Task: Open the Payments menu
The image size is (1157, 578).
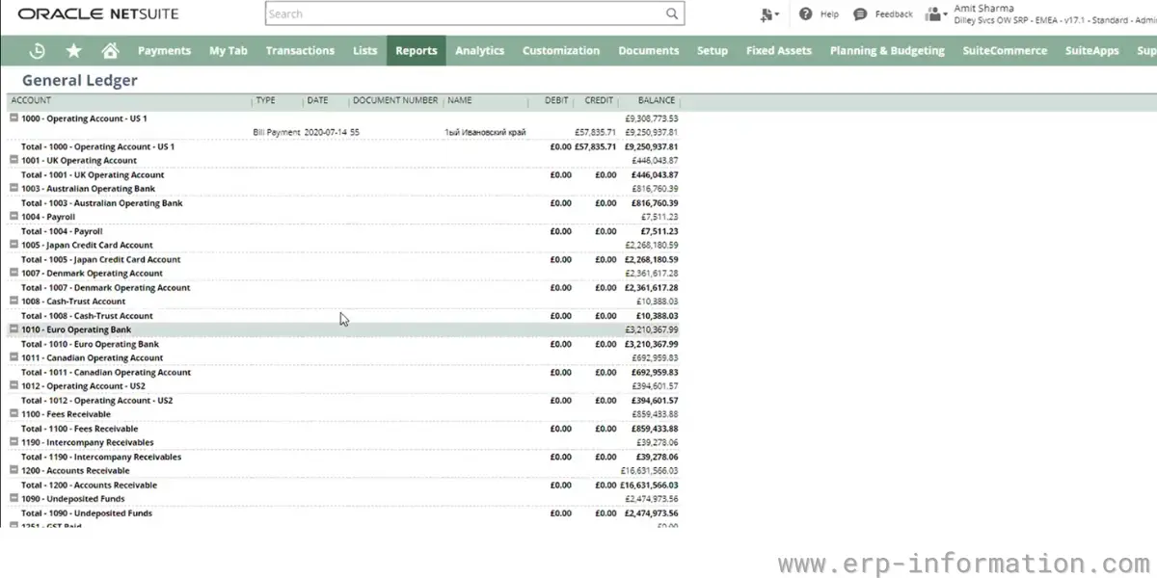Action: click(164, 51)
